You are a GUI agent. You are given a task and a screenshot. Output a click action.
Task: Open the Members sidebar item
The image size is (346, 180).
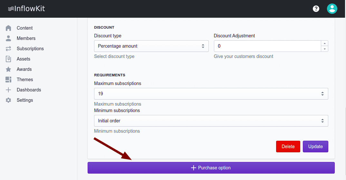click(x=26, y=38)
